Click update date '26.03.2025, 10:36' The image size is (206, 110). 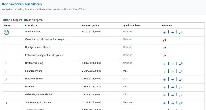click(x=92, y=86)
